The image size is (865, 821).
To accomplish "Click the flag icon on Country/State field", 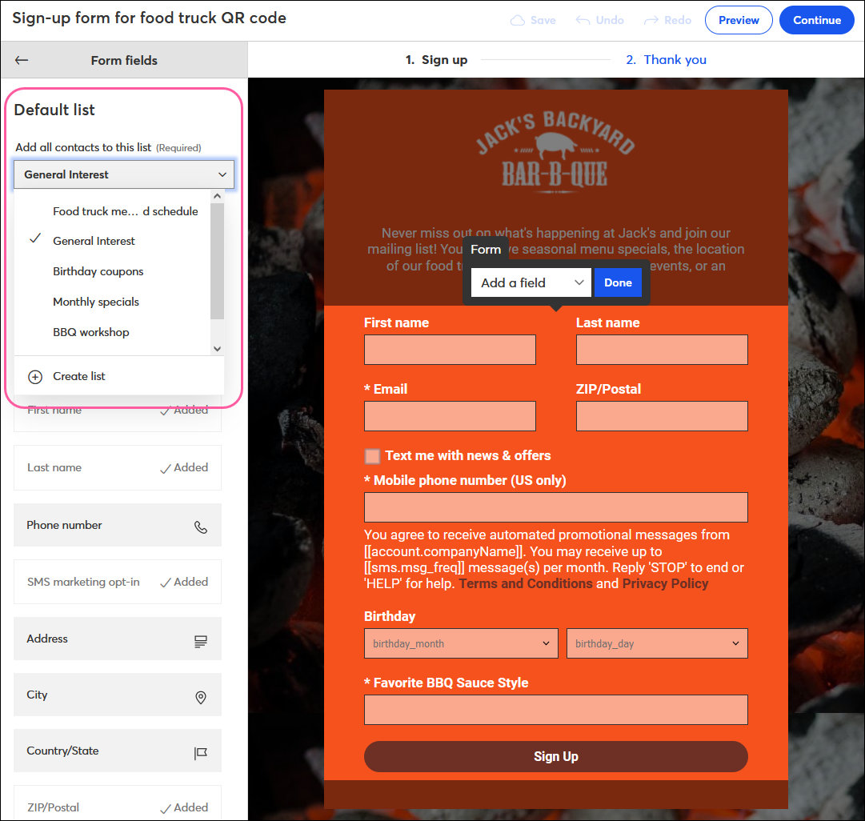I will [x=201, y=753].
